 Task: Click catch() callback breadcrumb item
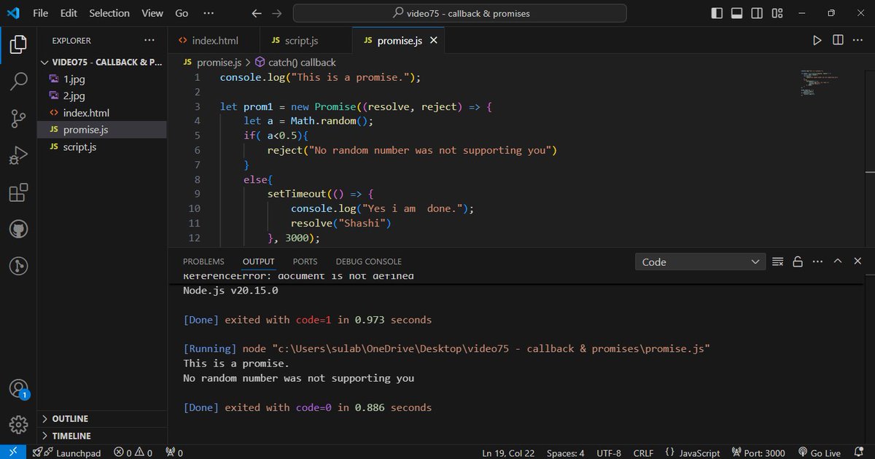(x=295, y=63)
